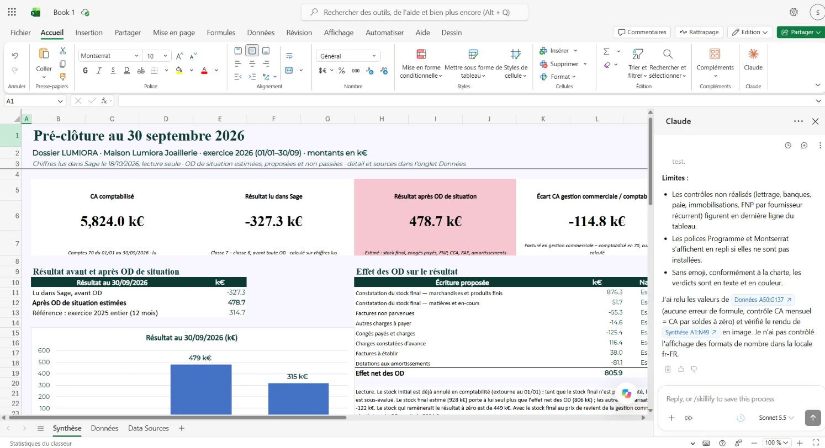Toggle bold formatting (G)
Image resolution: width=825 pixels, height=448 pixels.
[86, 71]
